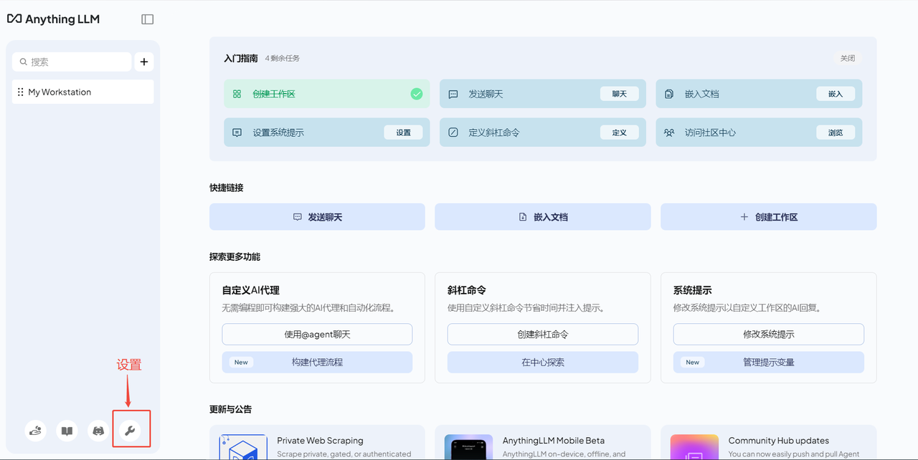
Task: Click the 更新与公告 section heading
Action: point(230,409)
